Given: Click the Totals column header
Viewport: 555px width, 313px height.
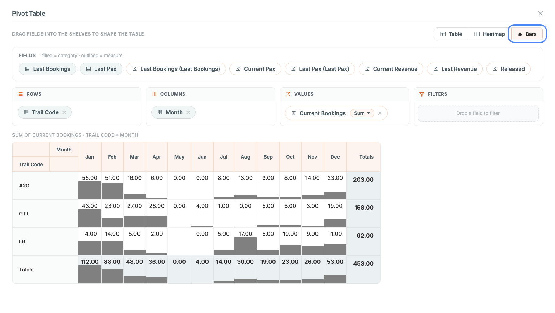Looking at the screenshot, I should pos(364,157).
